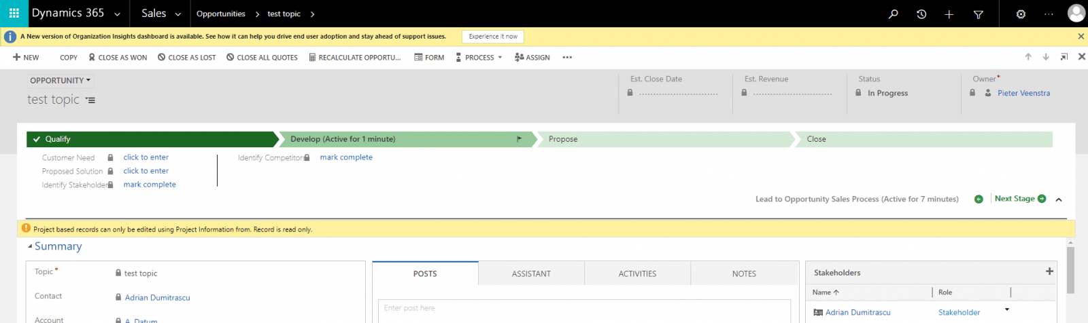Click RECALCULATE OPPORTUNITY command
The width and height of the screenshot is (1088, 323).
(355, 58)
